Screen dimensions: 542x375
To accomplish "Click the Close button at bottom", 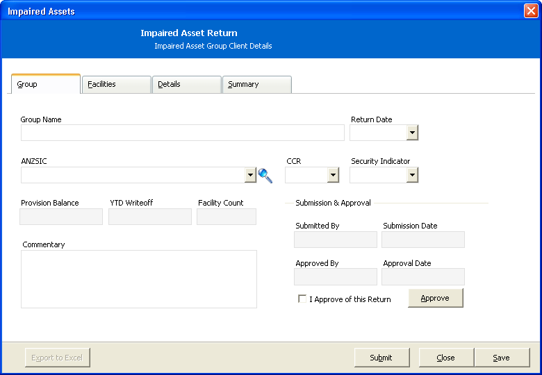I will click(446, 358).
